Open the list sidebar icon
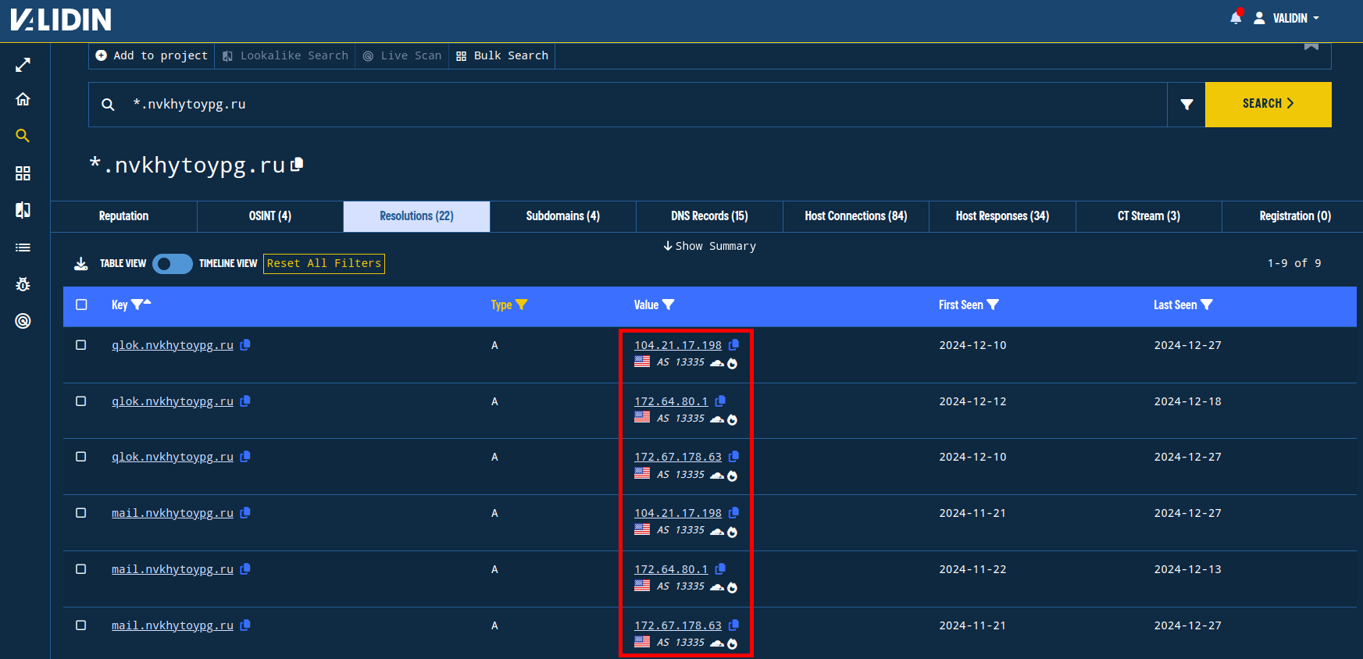 point(23,248)
